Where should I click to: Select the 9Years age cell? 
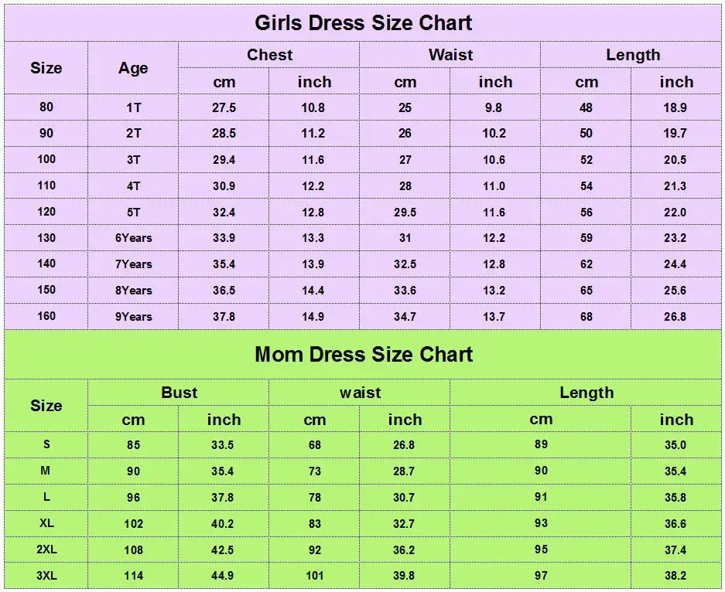coord(134,317)
